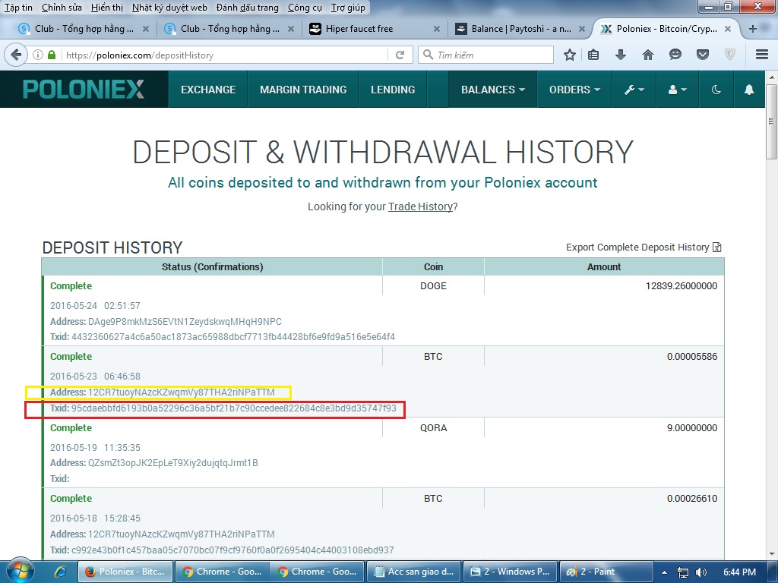Click the shield icon in toolbar

click(x=730, y=55)
